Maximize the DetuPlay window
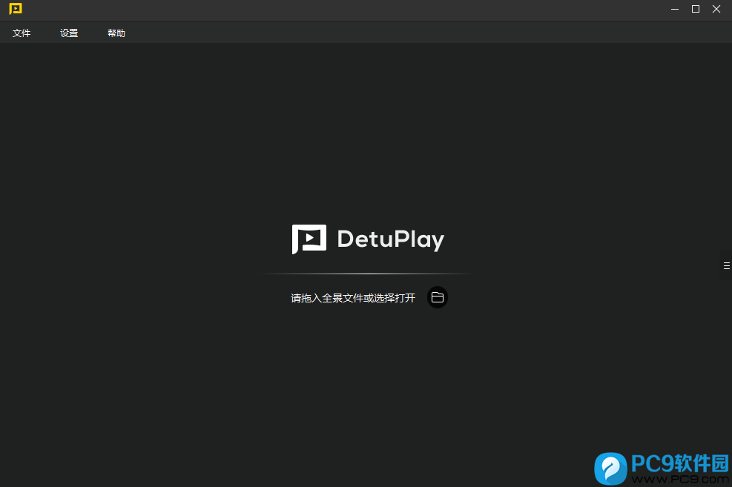This screenshot has height=487, width=732. click(x=696, y=10)
